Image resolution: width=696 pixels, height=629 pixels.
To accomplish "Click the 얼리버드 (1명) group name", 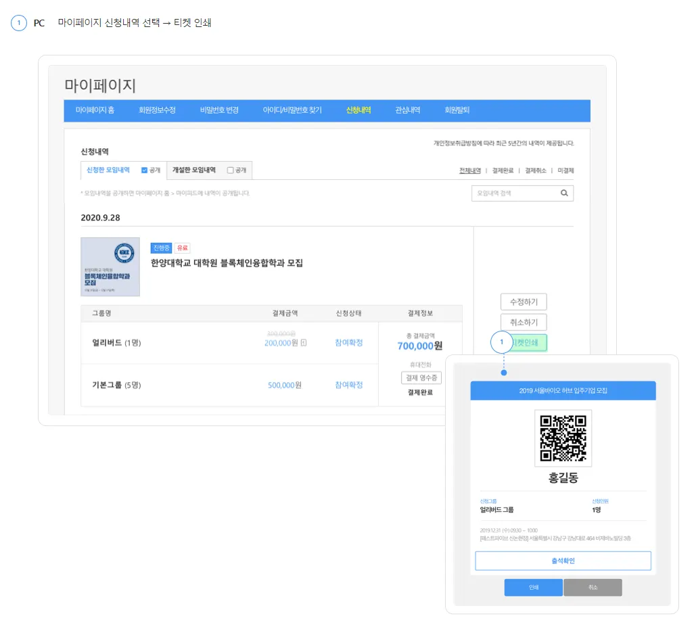I will (116, 343).
